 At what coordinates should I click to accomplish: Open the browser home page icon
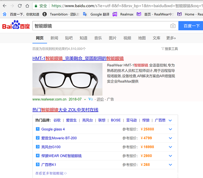pos(27,6)
